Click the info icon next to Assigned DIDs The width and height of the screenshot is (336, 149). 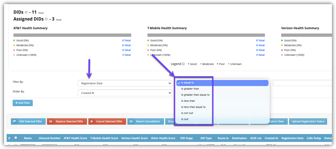point(46,19)
